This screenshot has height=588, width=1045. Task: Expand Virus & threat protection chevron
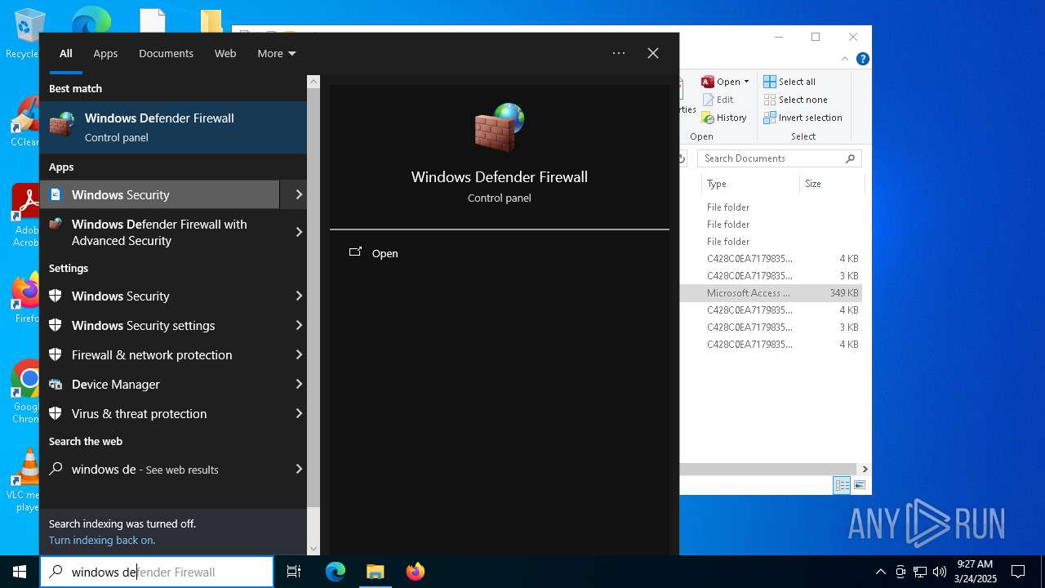coord(299,413)
